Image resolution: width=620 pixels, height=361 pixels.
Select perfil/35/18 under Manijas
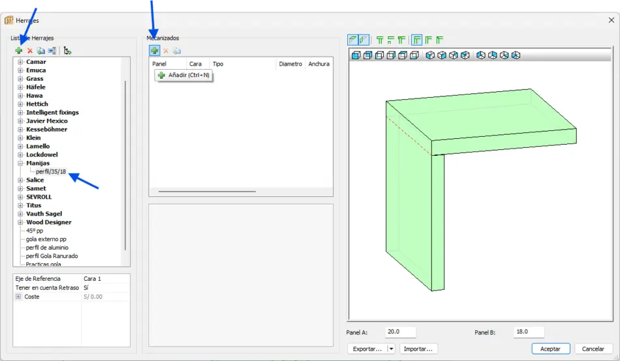[x=51, y=172]
